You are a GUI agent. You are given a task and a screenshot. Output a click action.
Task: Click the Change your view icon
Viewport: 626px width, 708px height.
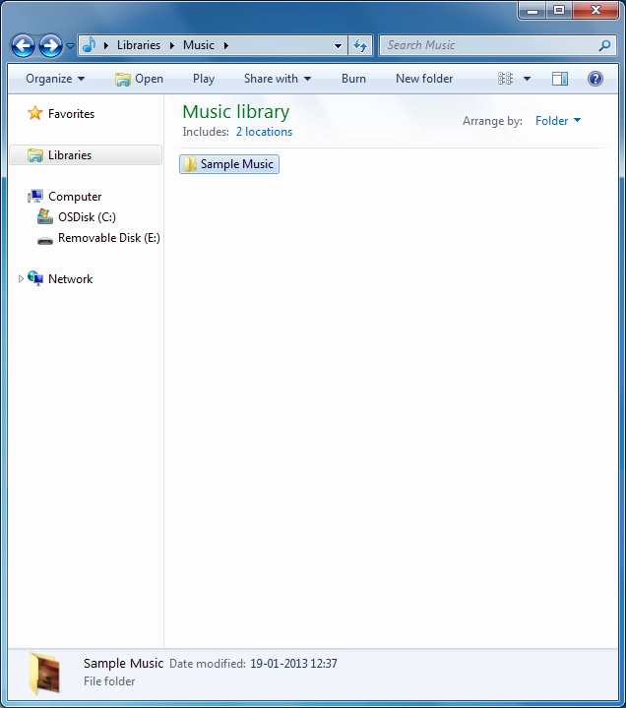click(506, 79)
